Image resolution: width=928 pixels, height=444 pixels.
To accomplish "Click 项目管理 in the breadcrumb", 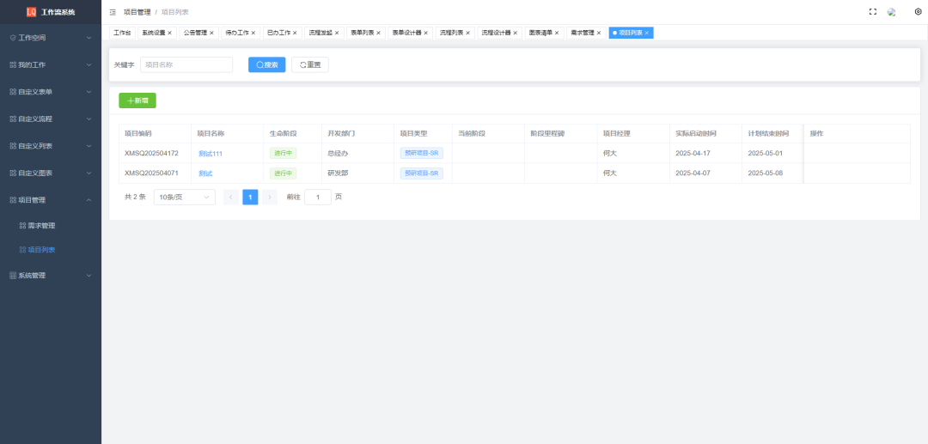I will [137, 12].
